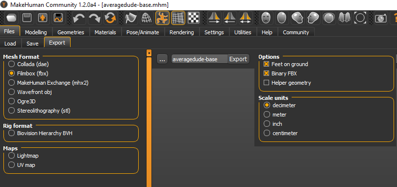Image resolution: width=397 pixels, height=187 pixels.
Task: Open the Help tab
Action: point(267,32)
